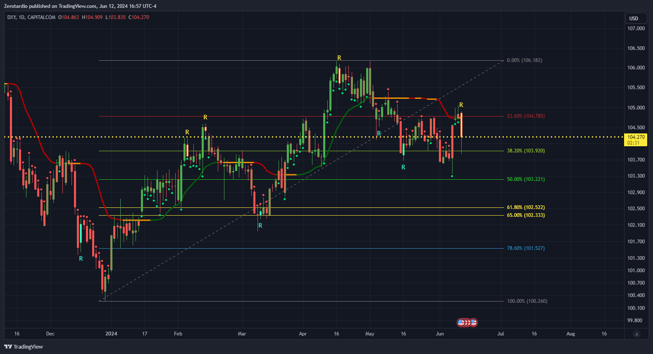Click the DXY, 1D, CAPITALCOM symbol legend

tap(31, 17)
